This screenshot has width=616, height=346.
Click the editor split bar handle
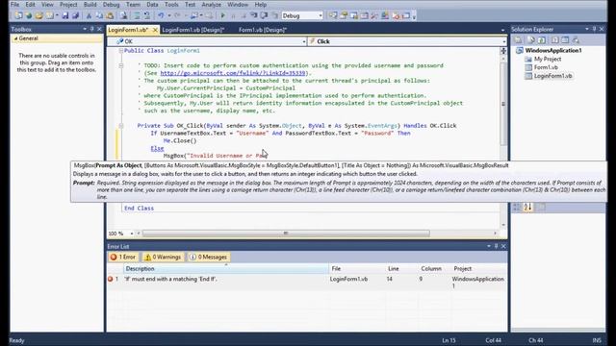(503, 51)
